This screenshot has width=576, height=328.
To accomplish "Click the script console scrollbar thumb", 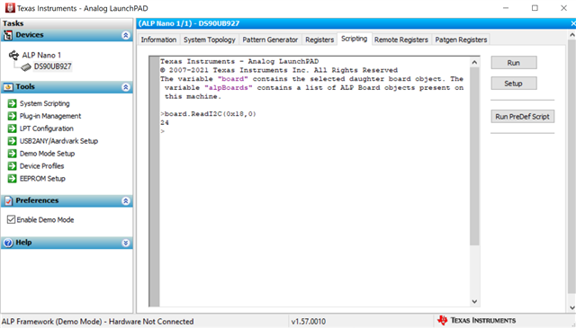I will point(474,156).
